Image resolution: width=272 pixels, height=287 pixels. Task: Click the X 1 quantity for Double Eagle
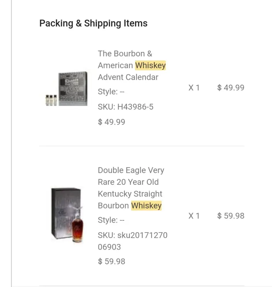point(194,216)
